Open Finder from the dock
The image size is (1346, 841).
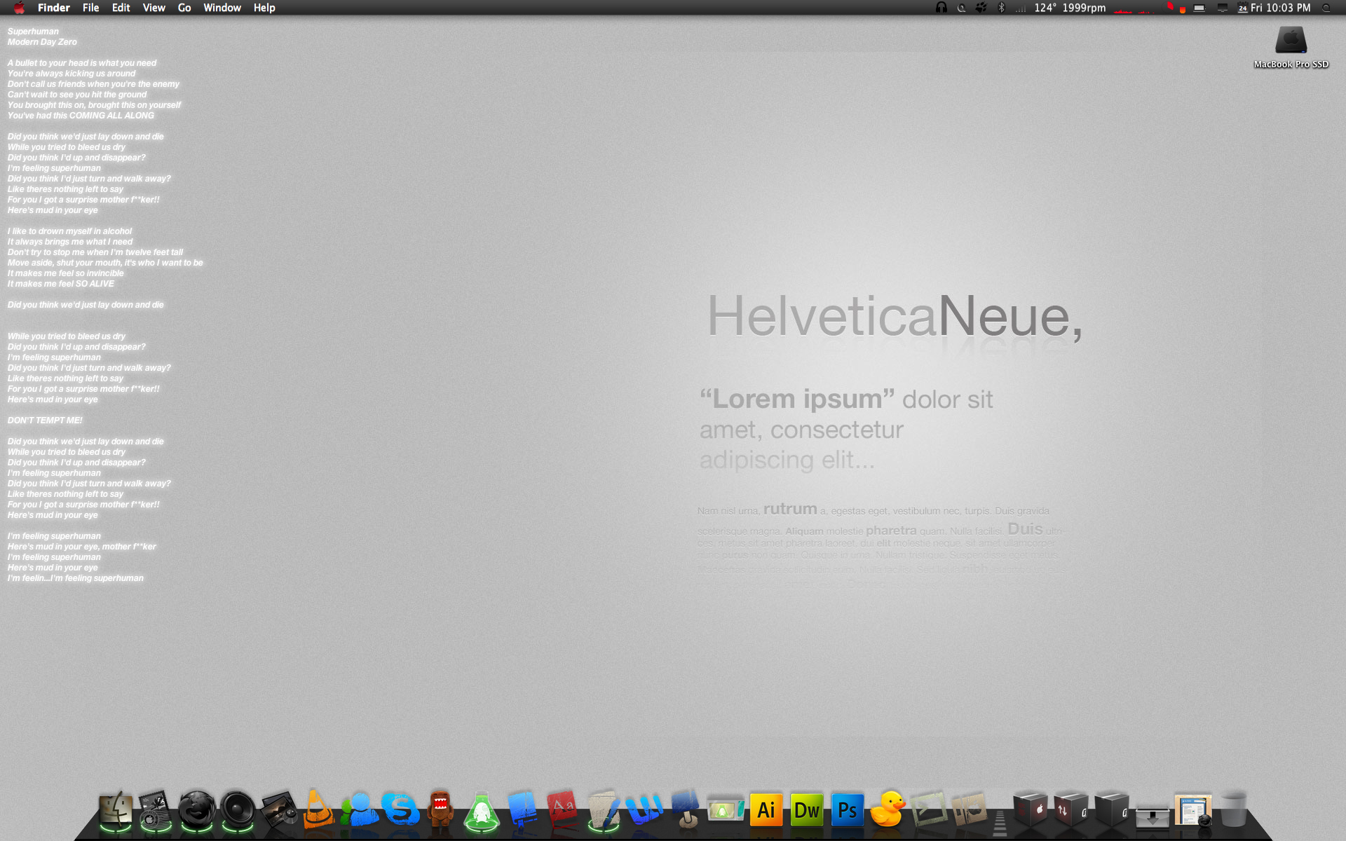click(116, 811)
